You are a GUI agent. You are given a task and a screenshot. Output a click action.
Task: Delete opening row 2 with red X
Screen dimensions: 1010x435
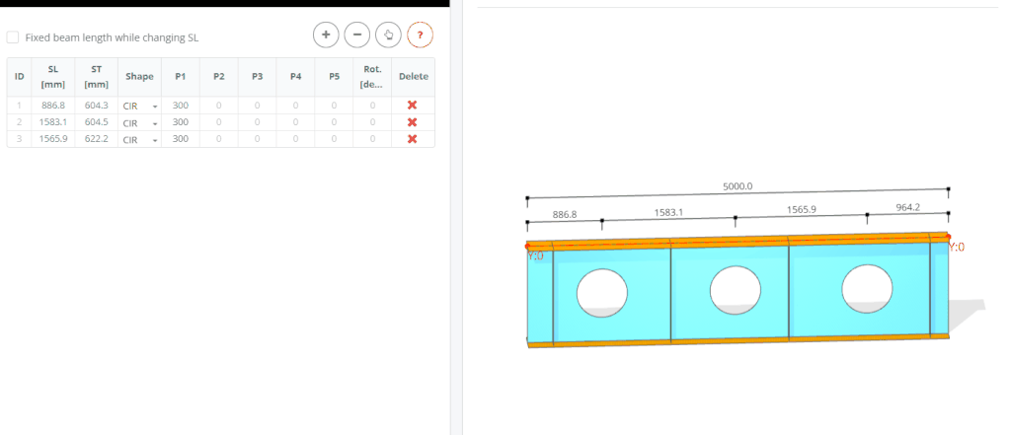413,122
